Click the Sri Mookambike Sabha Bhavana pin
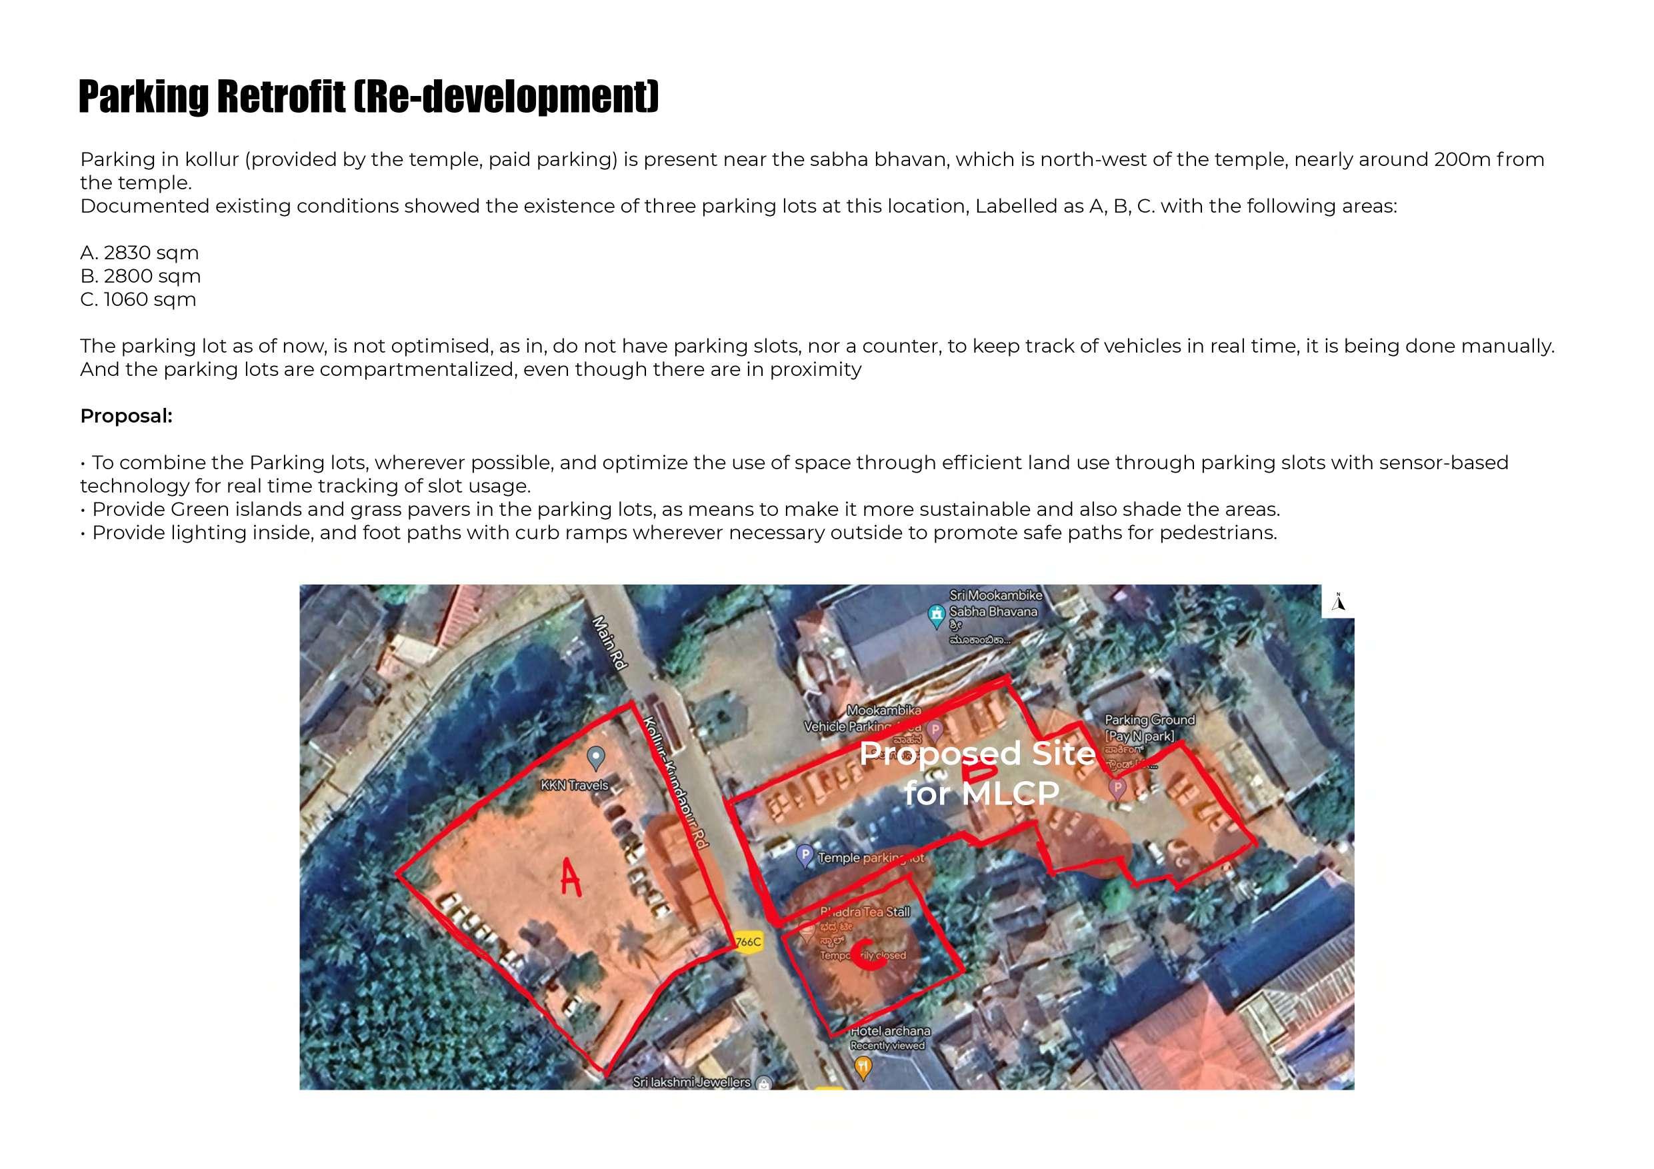This screenshot has width=1654, height=1169. [x=936, y=614]
